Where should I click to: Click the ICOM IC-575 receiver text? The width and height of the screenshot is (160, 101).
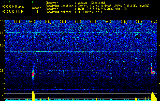pos(102,9)
